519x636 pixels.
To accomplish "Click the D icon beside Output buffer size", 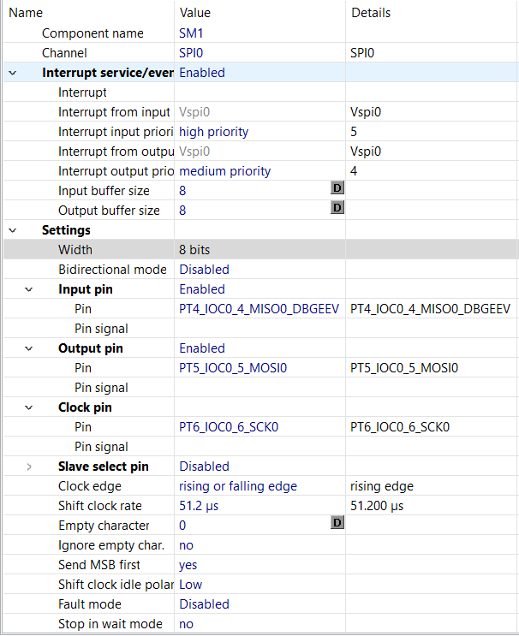I will (337, 208).
